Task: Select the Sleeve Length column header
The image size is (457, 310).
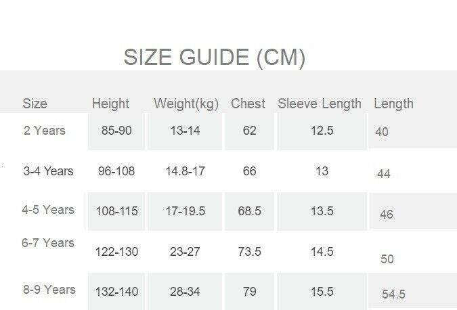Action: (320, 104)
